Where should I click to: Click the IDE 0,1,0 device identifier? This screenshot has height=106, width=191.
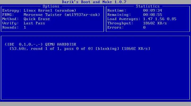[x=24, y=44]
